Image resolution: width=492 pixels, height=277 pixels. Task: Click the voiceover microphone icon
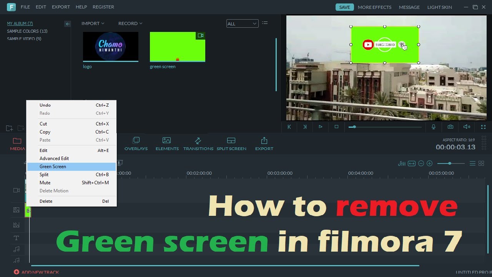[x=434, y=127]
